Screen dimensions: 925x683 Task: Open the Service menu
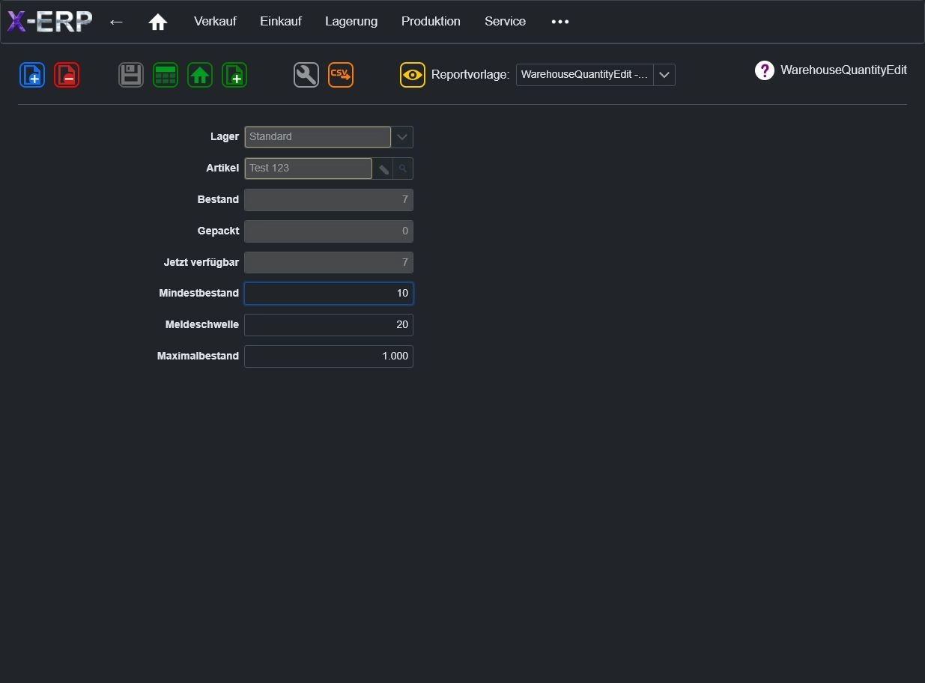click(x=505, y=22)
